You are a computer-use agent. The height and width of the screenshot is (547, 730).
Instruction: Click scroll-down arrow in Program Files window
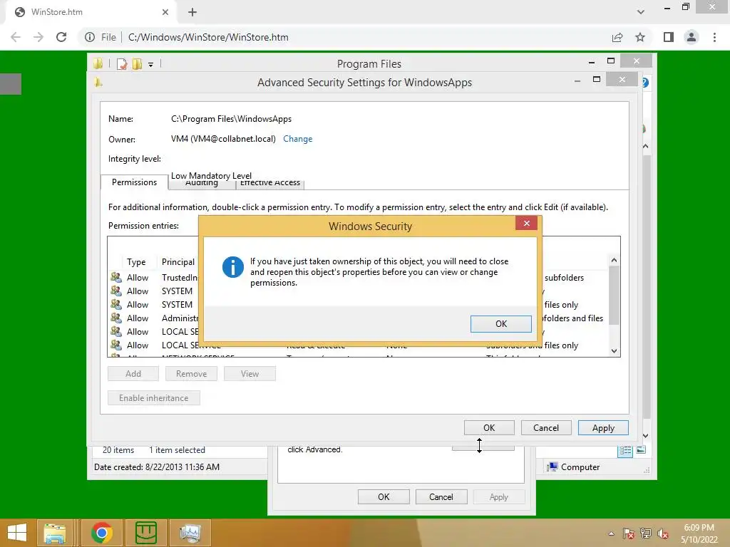coord(646,436)
